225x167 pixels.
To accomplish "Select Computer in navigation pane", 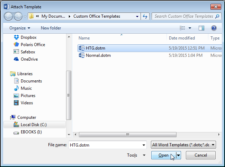I will (23, 117).
